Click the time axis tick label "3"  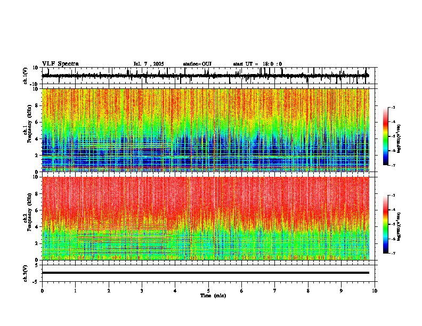142,291
